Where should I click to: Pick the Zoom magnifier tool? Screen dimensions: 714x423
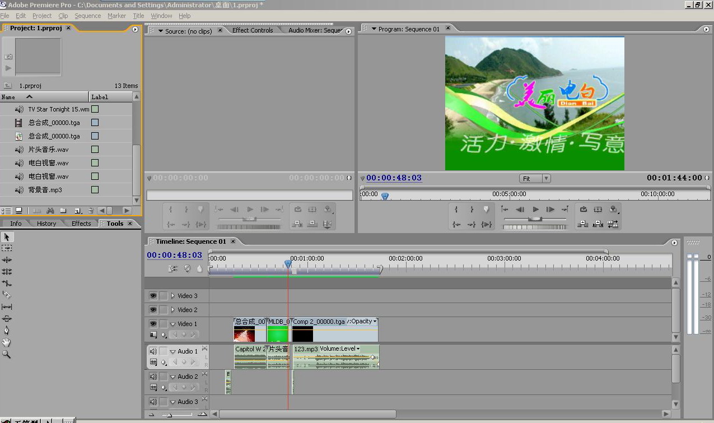click(x=7, y=354)
